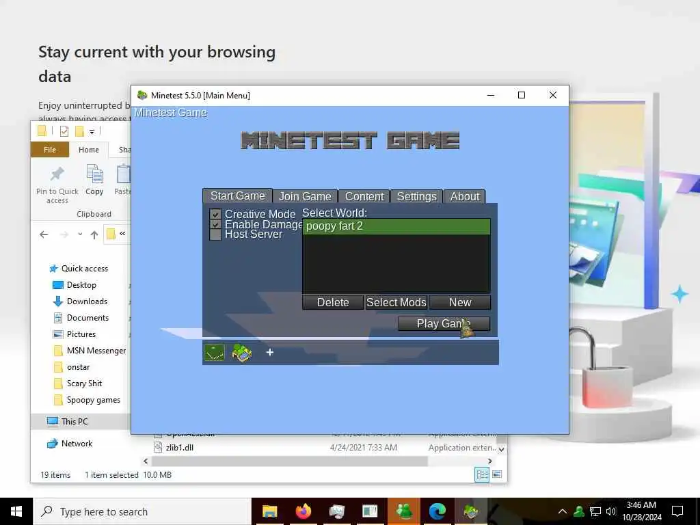Screen dimensions: 700x525
Task: Show hidden icons in the system tray
Action: point(563,511)
